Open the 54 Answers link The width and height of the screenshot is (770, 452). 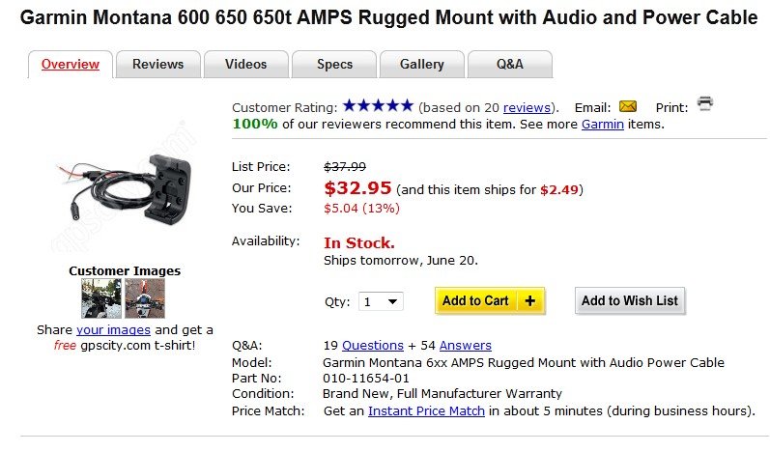[x=465, y=345]
